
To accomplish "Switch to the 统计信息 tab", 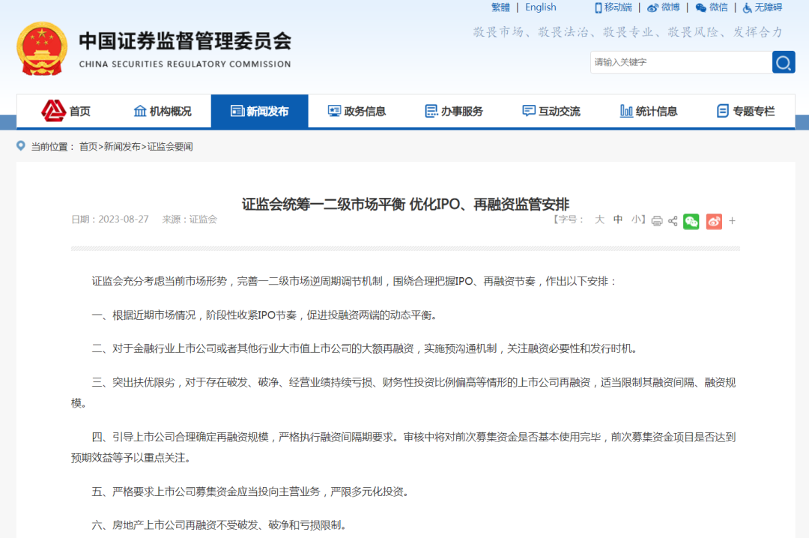I will click(649, 111).
